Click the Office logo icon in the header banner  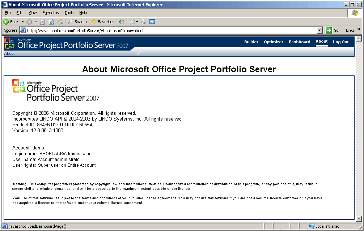(x=9, y=44)
